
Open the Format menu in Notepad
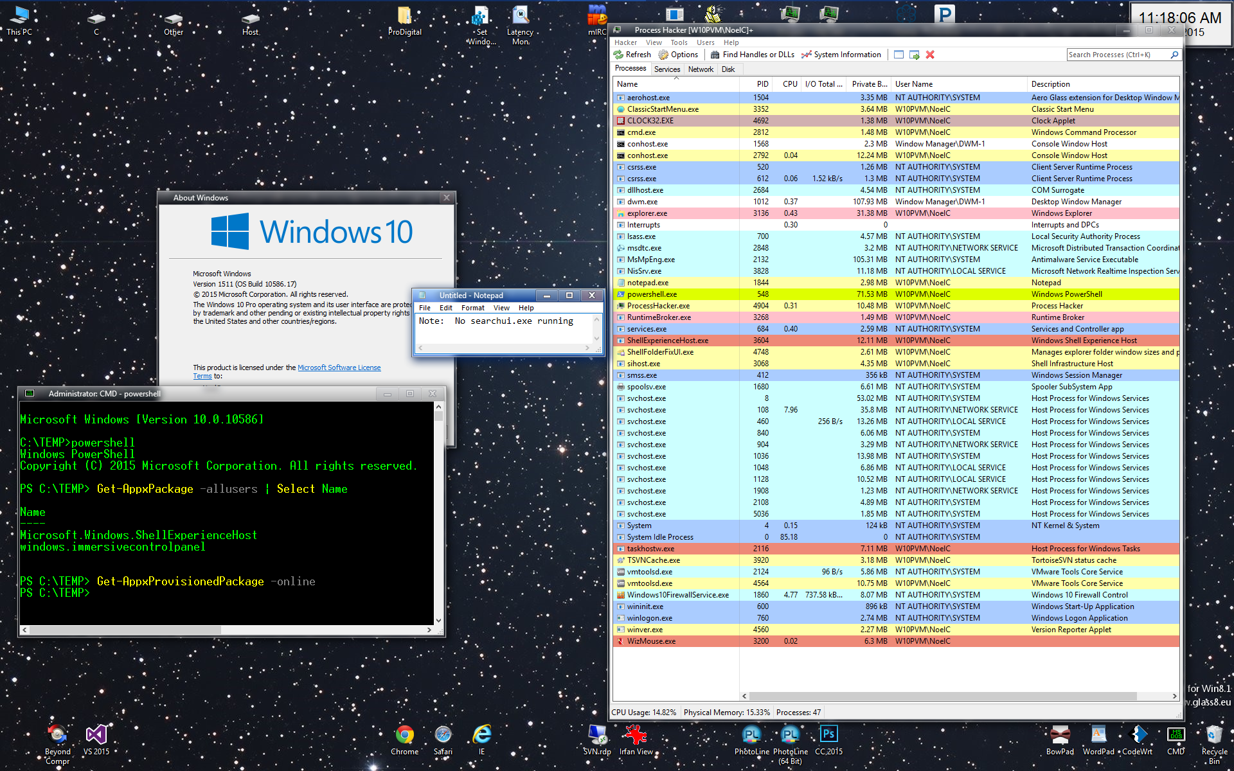pos(472,308)
